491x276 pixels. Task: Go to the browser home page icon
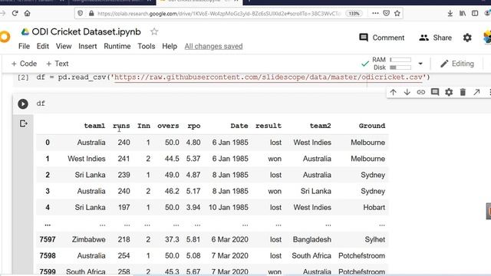point(28,13)
